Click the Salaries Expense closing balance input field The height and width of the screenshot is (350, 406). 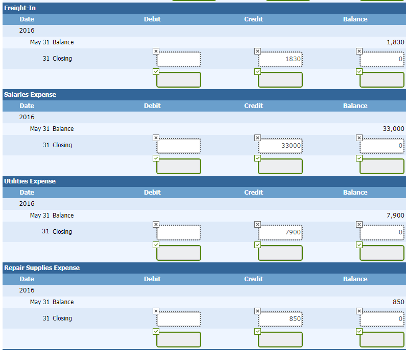[382, 146]
